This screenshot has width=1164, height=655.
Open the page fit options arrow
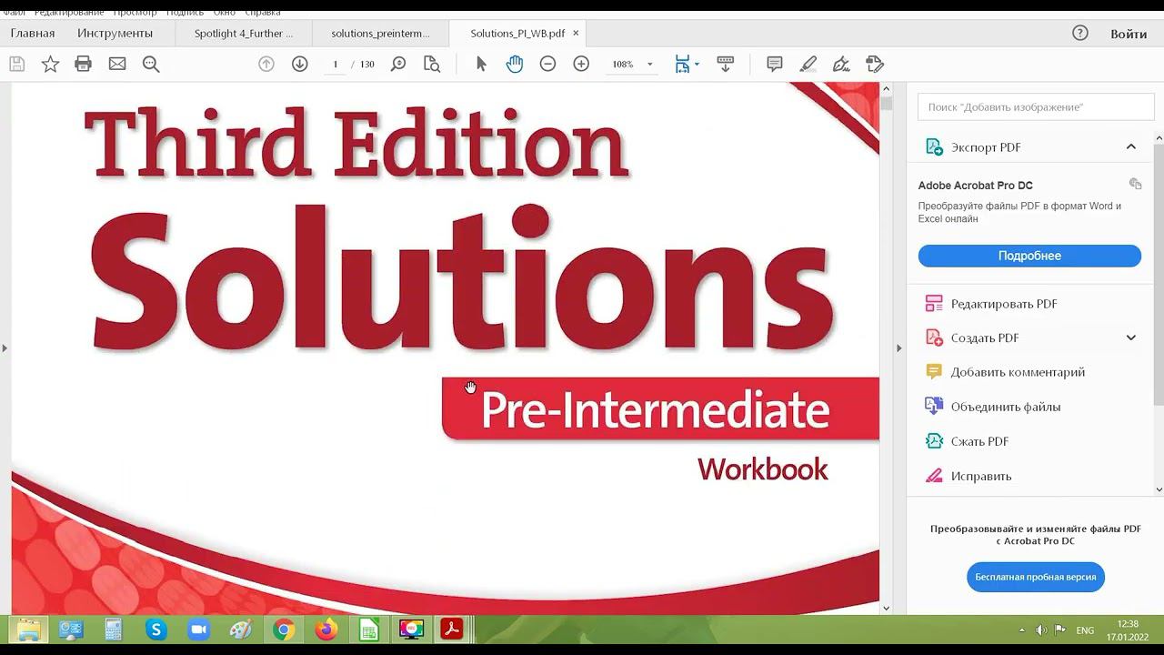tap(697, 65)
